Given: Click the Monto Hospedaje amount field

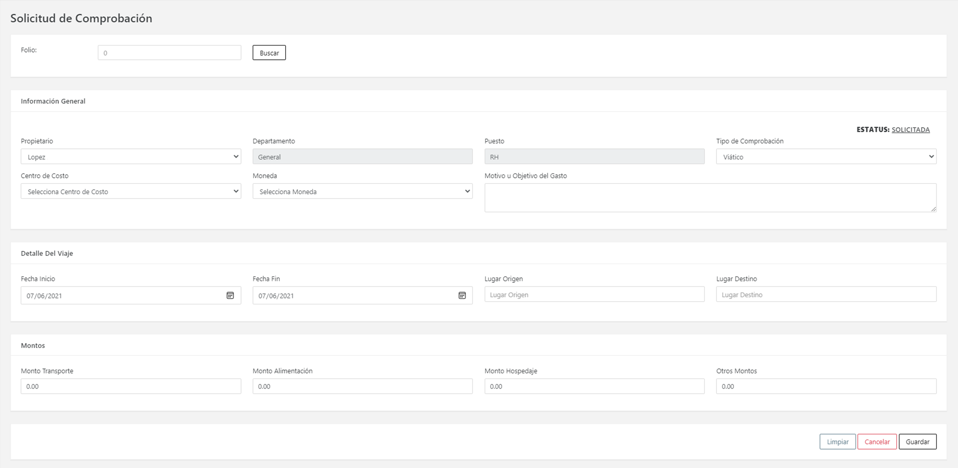Looking at the screenshot, I should (x=594, y=386).
